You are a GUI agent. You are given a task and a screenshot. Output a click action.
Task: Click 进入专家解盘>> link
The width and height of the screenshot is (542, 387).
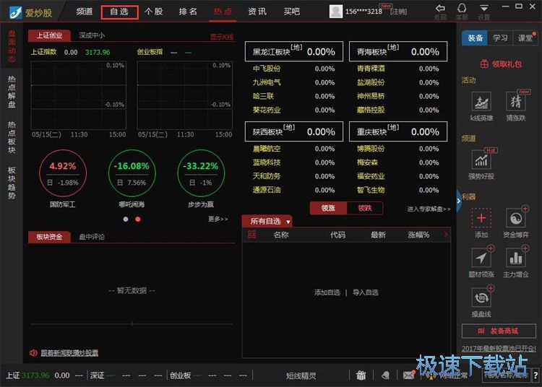[x=429, y=209]
